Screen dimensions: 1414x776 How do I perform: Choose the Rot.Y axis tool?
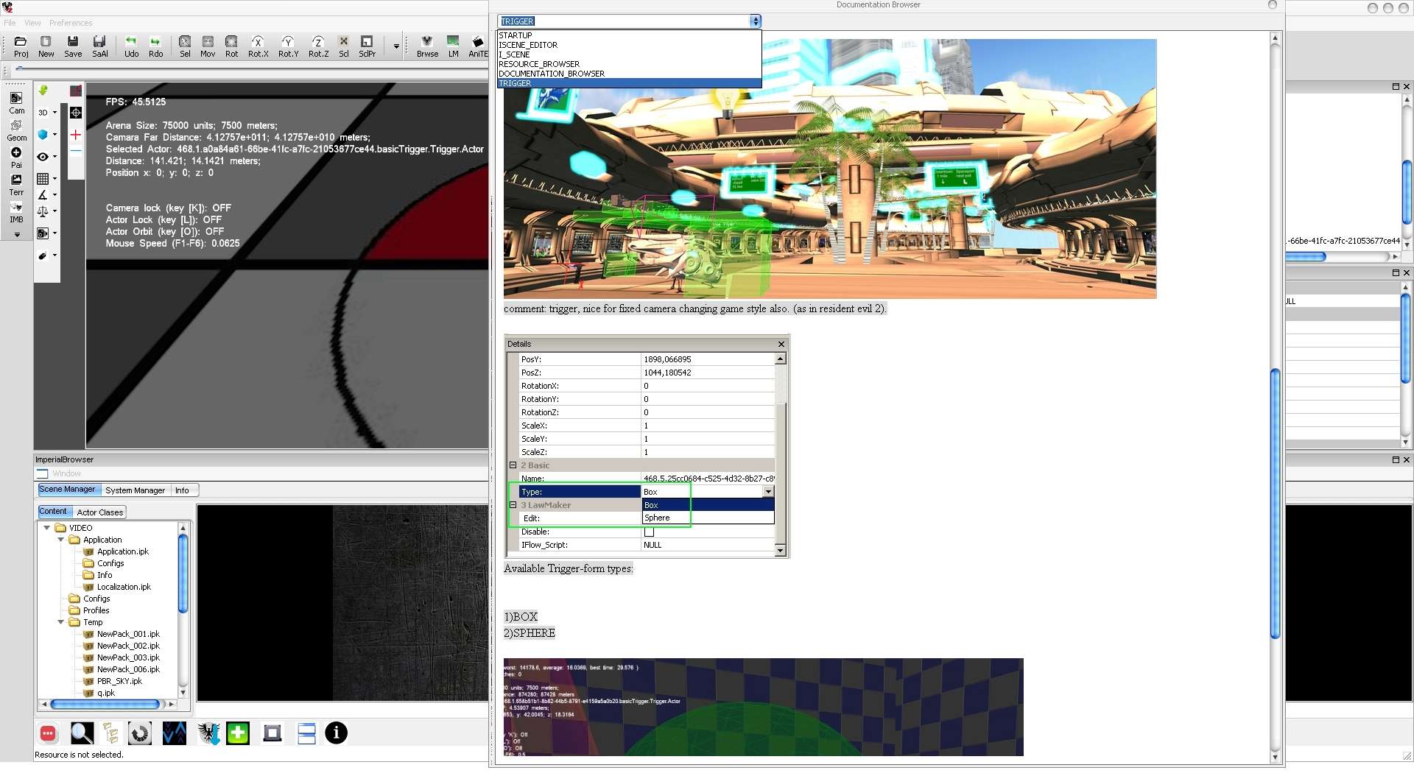tap(288, 46)
